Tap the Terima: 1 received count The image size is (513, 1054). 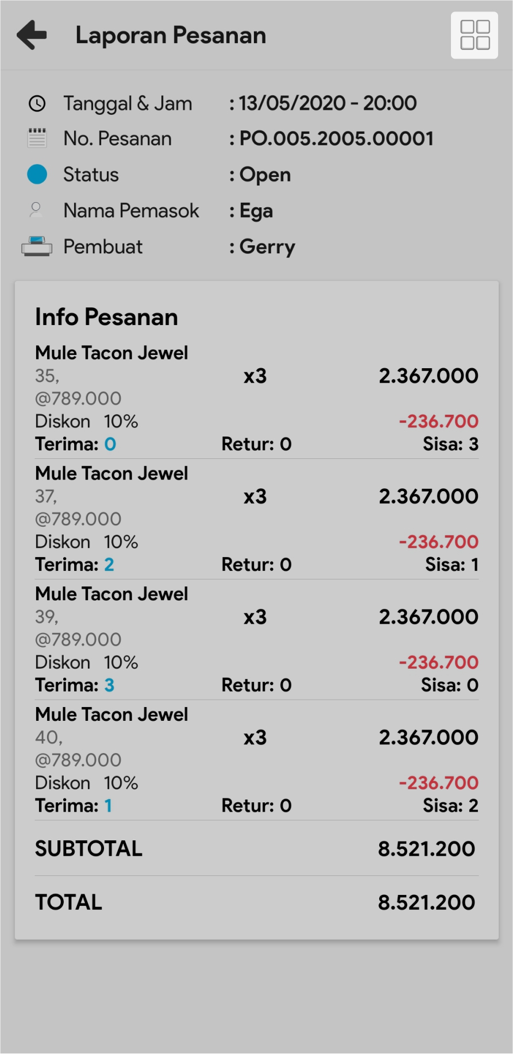(74, 806)
